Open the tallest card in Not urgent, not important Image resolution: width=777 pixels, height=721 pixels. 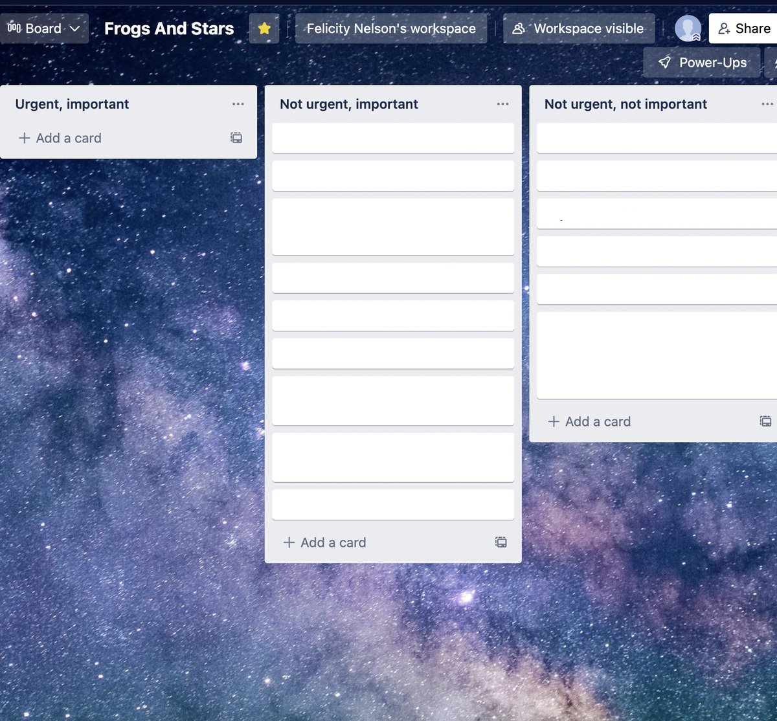[x=657, y=355]
